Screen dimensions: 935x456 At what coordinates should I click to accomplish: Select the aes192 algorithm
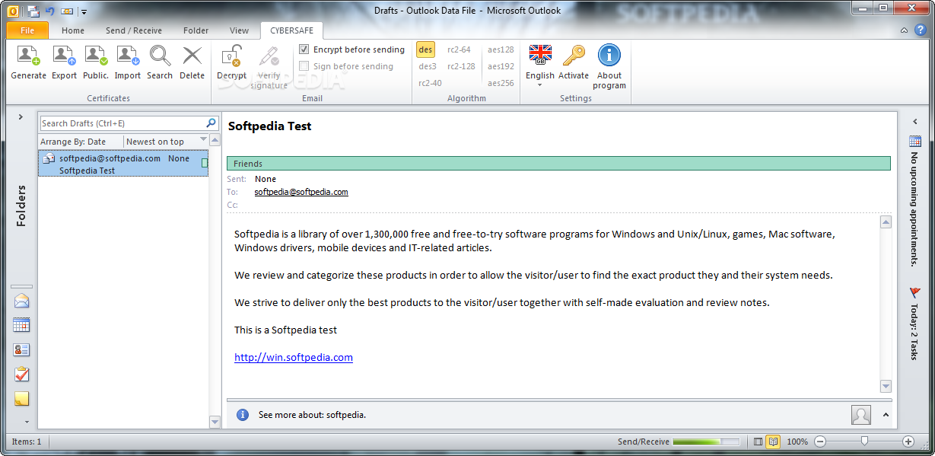pos(501,66)
